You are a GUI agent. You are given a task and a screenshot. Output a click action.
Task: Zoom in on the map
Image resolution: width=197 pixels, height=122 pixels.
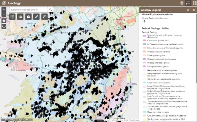click(x=4, y=10)
